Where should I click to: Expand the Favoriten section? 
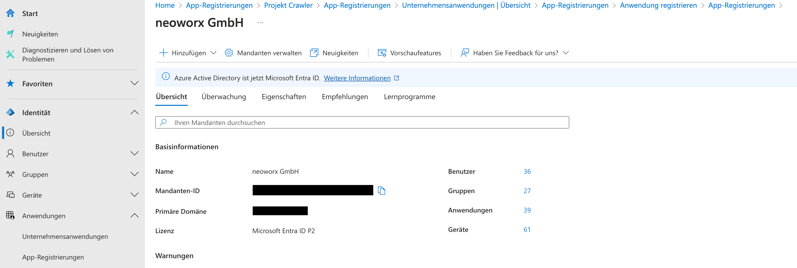coord(134,83)
